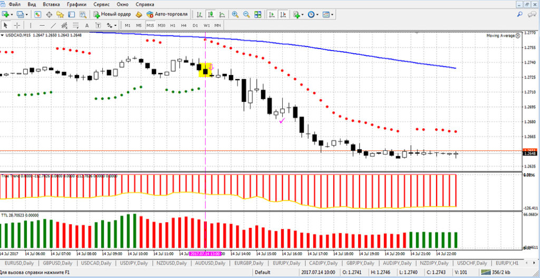Expand the USDCAD,M15 chart title triangle
This screenshot has width=540, height=278.
click(x=2, y=35)
